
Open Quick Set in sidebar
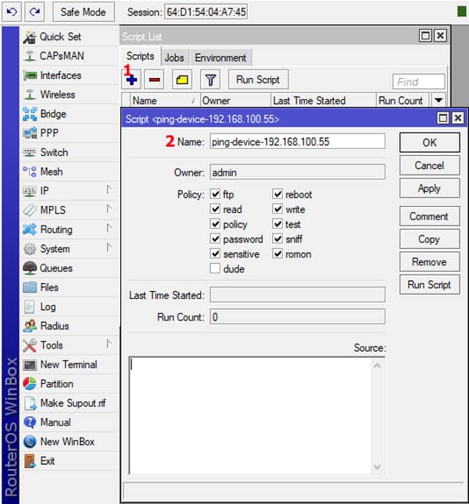tap(59, 37)
